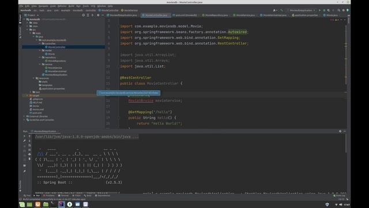369x208 pixels.
Task: Open the File menu
Action: 21,6
